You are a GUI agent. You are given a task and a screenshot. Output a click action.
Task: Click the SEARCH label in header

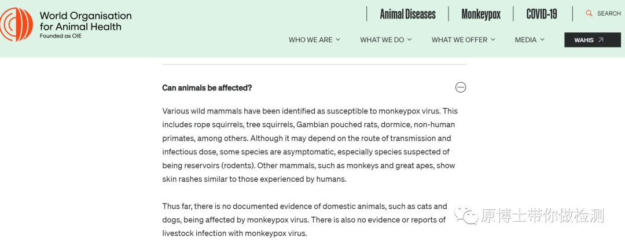point(609,13)
